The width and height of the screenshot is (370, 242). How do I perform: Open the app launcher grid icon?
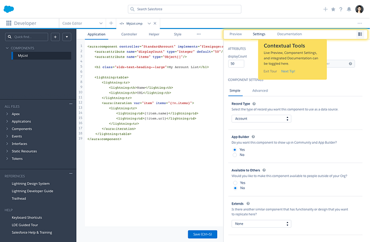(8, 23)
